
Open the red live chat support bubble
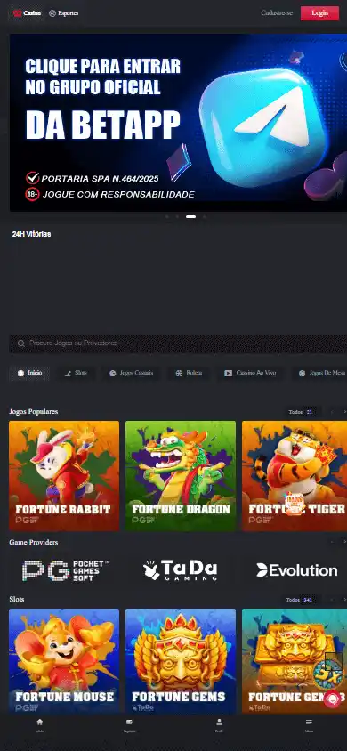click(x=332, y=699)
